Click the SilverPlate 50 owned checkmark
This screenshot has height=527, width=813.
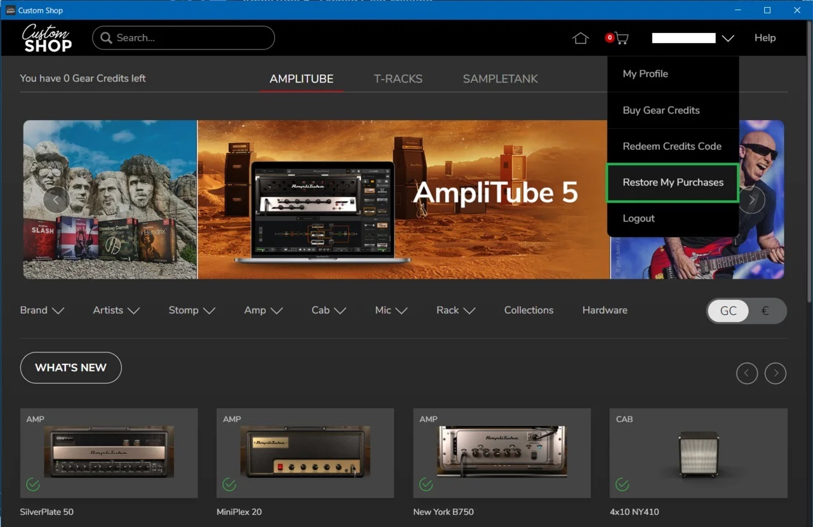point(33,485)
